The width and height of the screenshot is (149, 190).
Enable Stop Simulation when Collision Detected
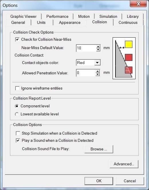click(18, 133)
